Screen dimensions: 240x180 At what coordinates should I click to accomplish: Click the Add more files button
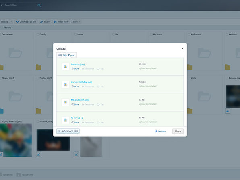click(x=68, y=131)
